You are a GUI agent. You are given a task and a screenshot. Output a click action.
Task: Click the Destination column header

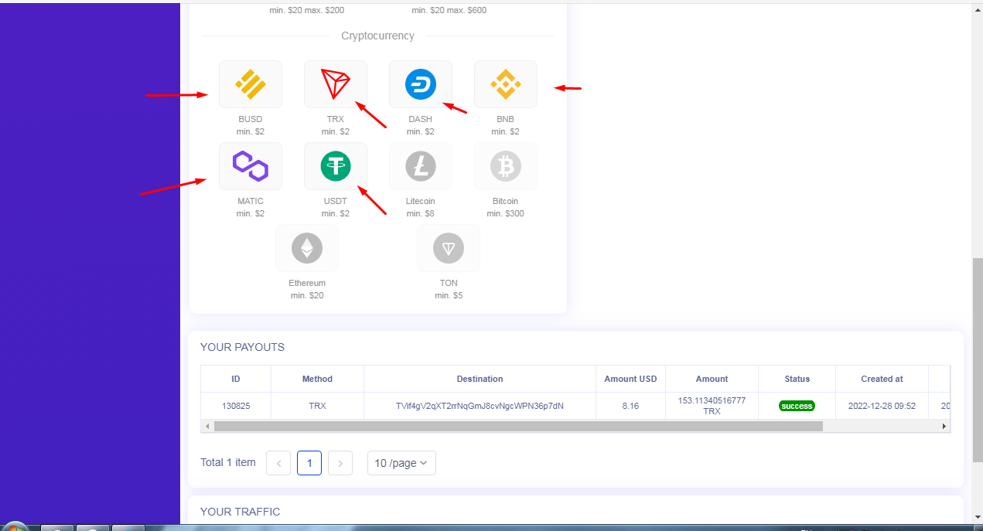coord(480,379)
